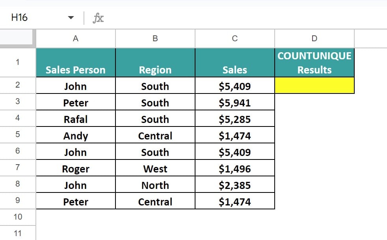The height and width of the screenshot is (240, 387).
Task: Select column A header
Action: (x=76, y=38)
